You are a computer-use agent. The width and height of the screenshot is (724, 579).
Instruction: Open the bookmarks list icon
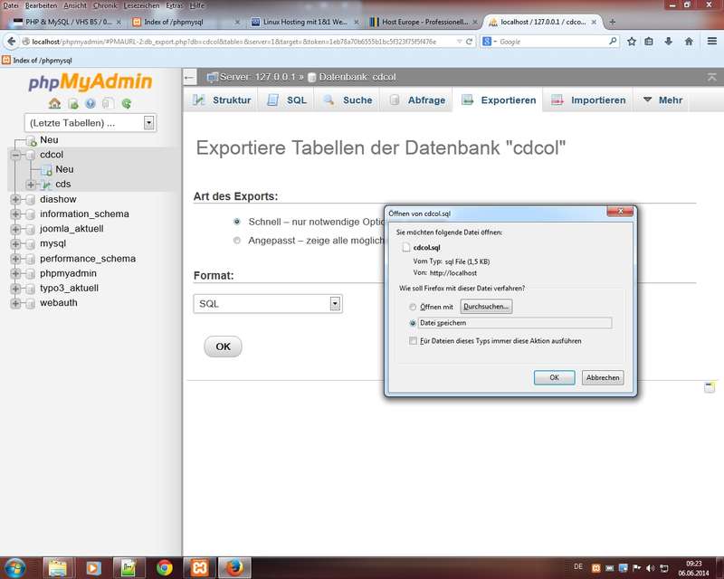(649, 42)
